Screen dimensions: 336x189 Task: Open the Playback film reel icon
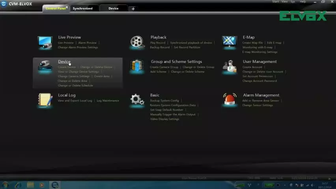click(137, 42)
